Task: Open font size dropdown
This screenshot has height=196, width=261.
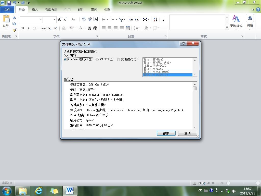Action: coord(55,19)
